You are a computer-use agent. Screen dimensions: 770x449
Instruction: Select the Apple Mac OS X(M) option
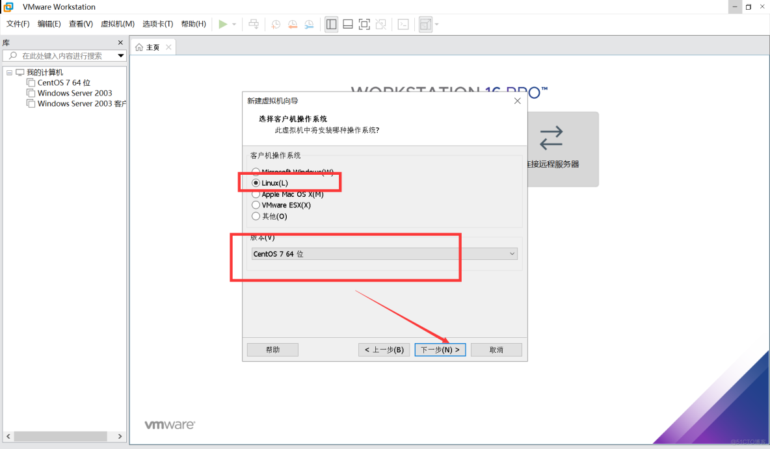tap(256, 194)
